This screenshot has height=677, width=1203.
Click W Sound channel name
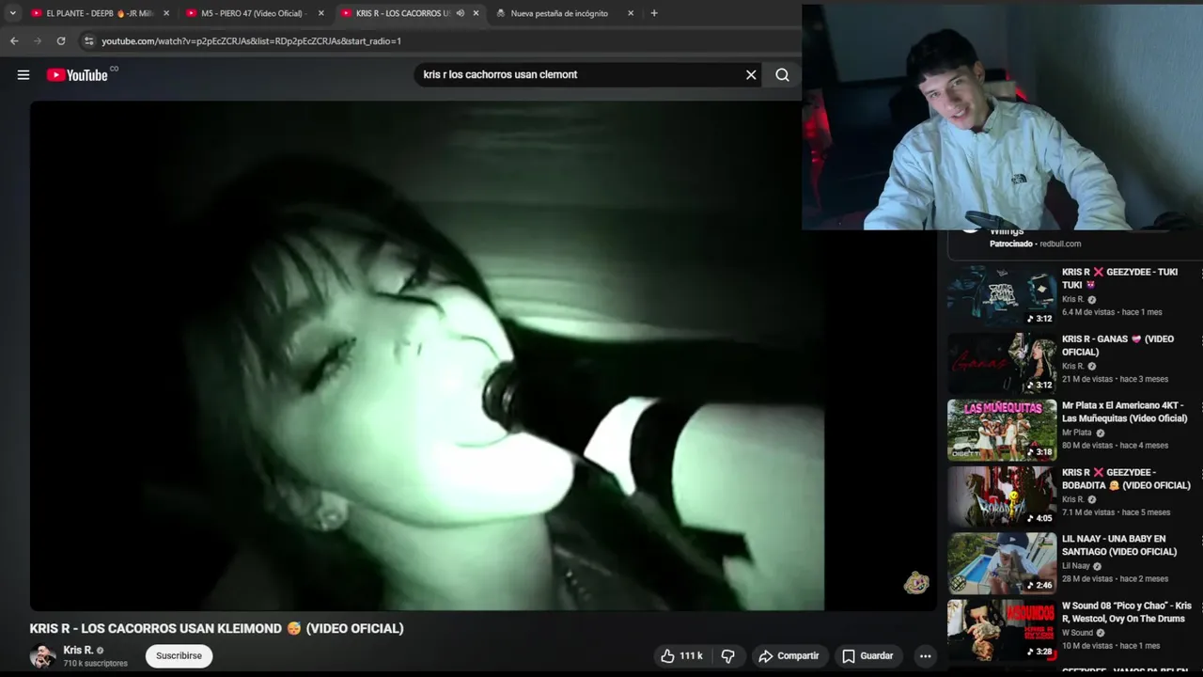tap(1077, 633)
